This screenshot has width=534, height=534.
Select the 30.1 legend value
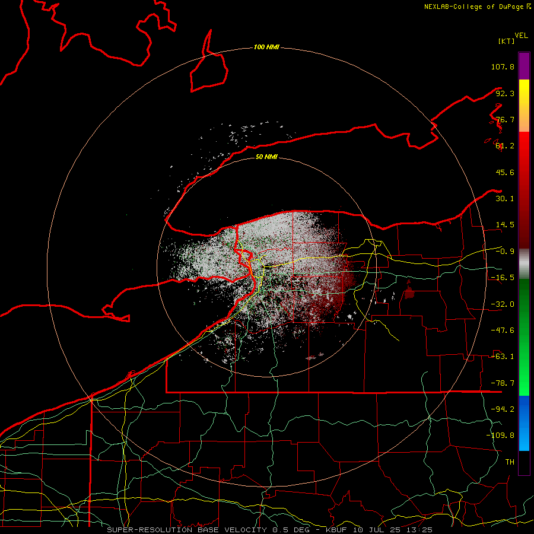click(x=505, y=199)
